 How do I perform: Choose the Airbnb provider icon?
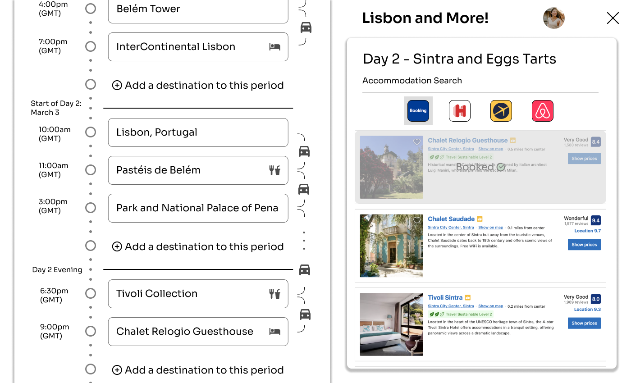543,111
